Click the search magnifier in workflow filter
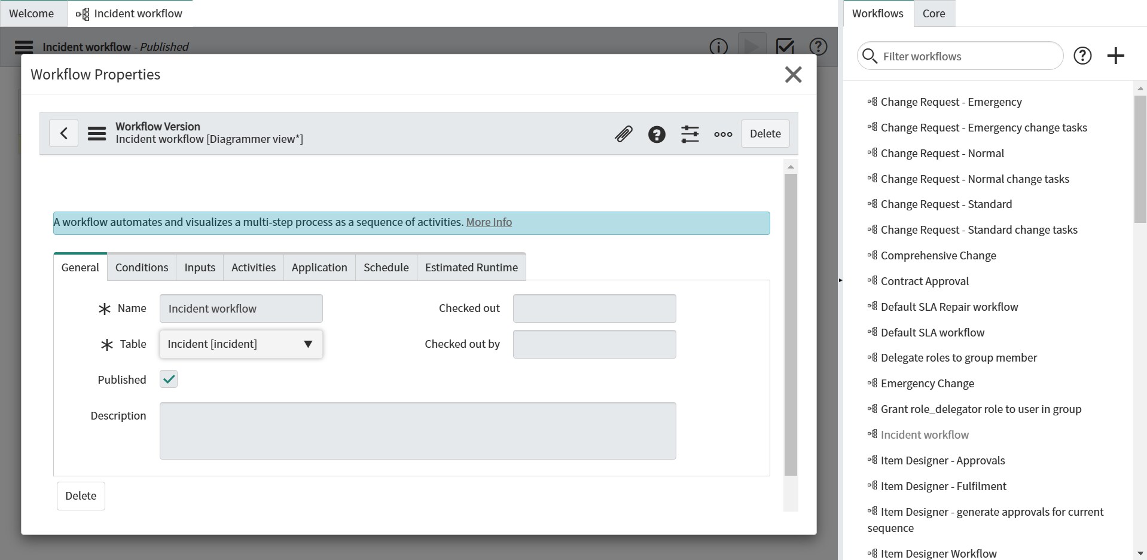The width and height of the screenshot is (1147, 560). tap(870, 56)
